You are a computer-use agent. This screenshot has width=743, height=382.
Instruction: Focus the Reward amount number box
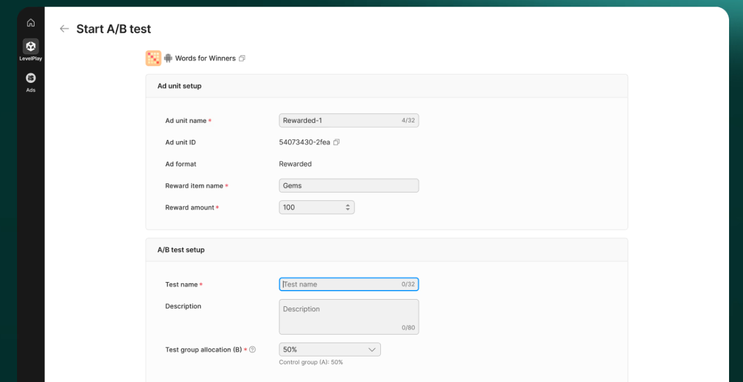311,208
